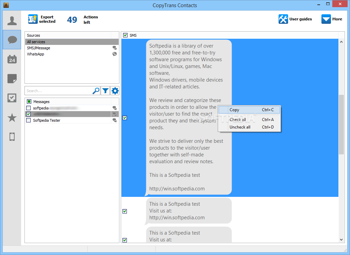Click chat icon in the softpedia row
Viewport: 350px width, 255px height.
coord(115,108)
